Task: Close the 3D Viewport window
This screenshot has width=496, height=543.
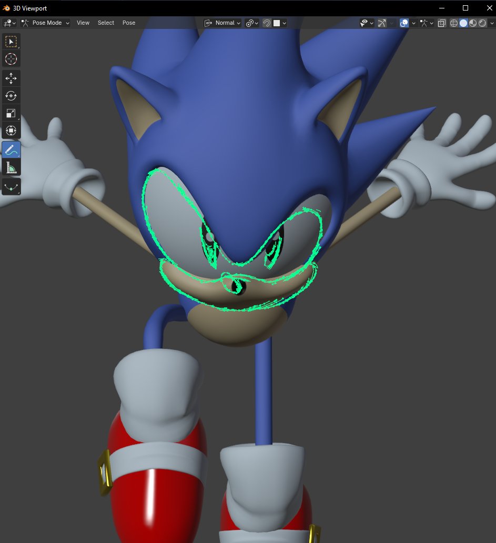Action: coord(489,8)
